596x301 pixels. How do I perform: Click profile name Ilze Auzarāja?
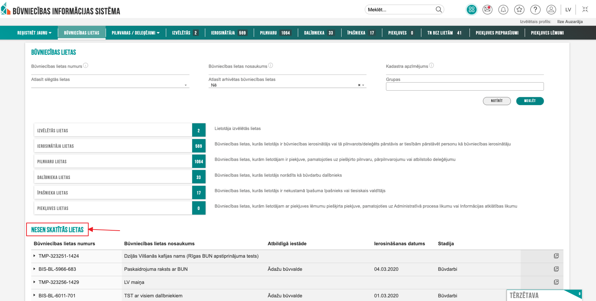click(570, 22)
